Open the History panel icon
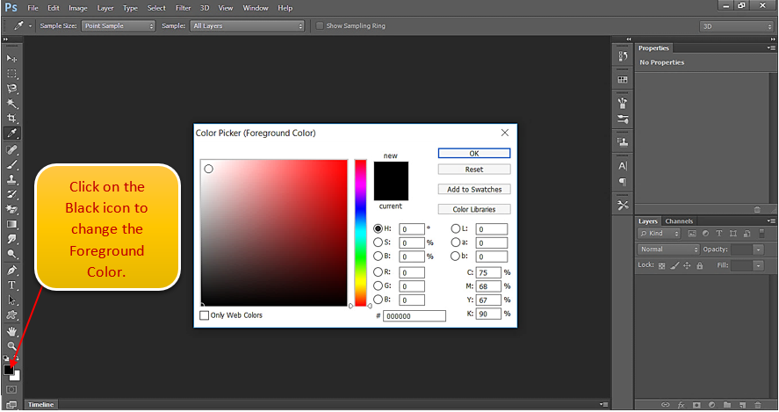 [x=623, y=56]
